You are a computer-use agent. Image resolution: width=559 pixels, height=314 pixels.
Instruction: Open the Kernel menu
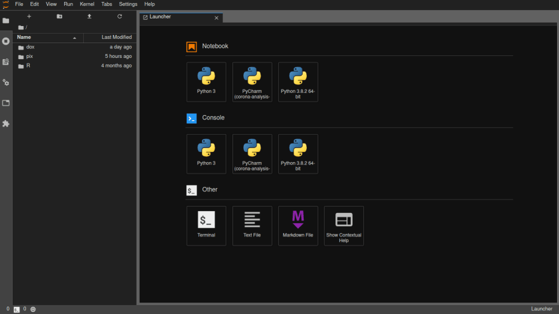87,4
